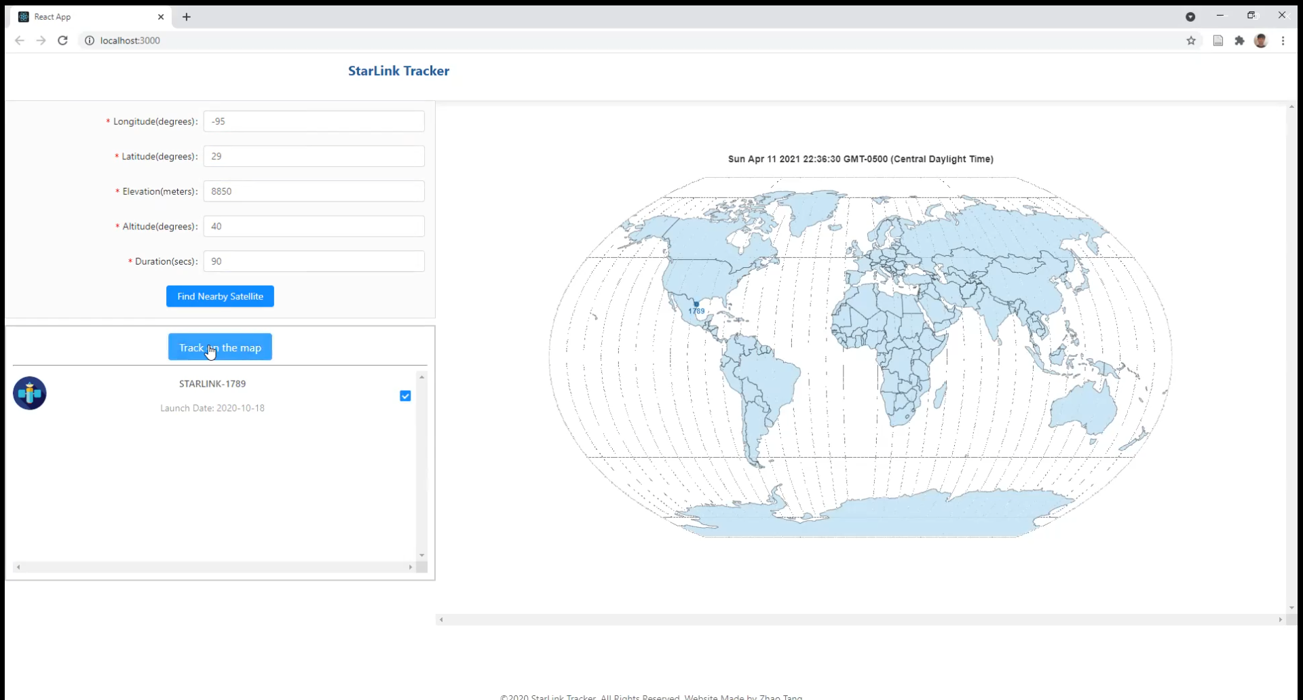1303x700 pixels.
Task: Click the footer copyright text
Action: [651, 697]
